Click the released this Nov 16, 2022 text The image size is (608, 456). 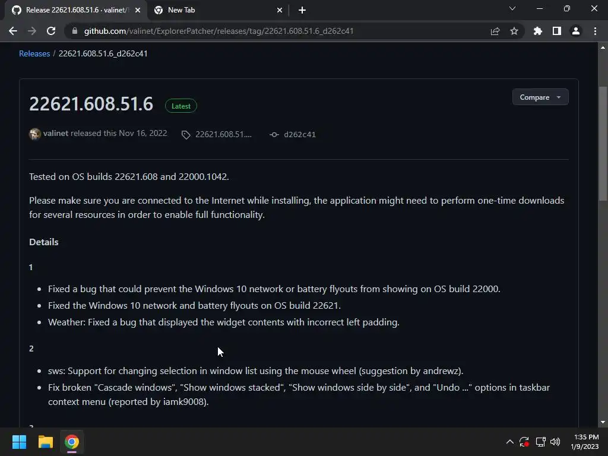click(119, 133)
